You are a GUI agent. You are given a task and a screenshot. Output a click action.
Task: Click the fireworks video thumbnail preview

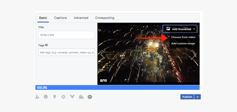[x=149, y=54]
